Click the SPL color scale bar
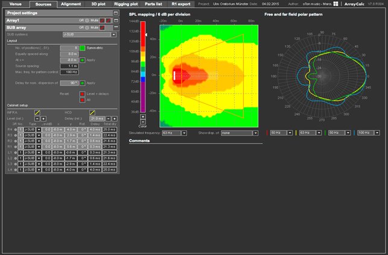 tap(143, 67)
